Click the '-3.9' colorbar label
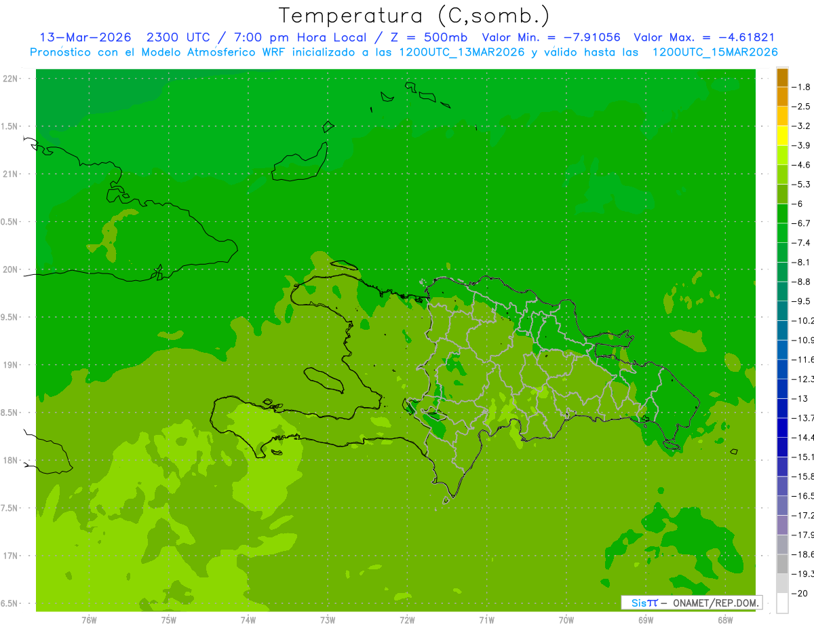This screenshot has height=629, width=814. point(802,145)
